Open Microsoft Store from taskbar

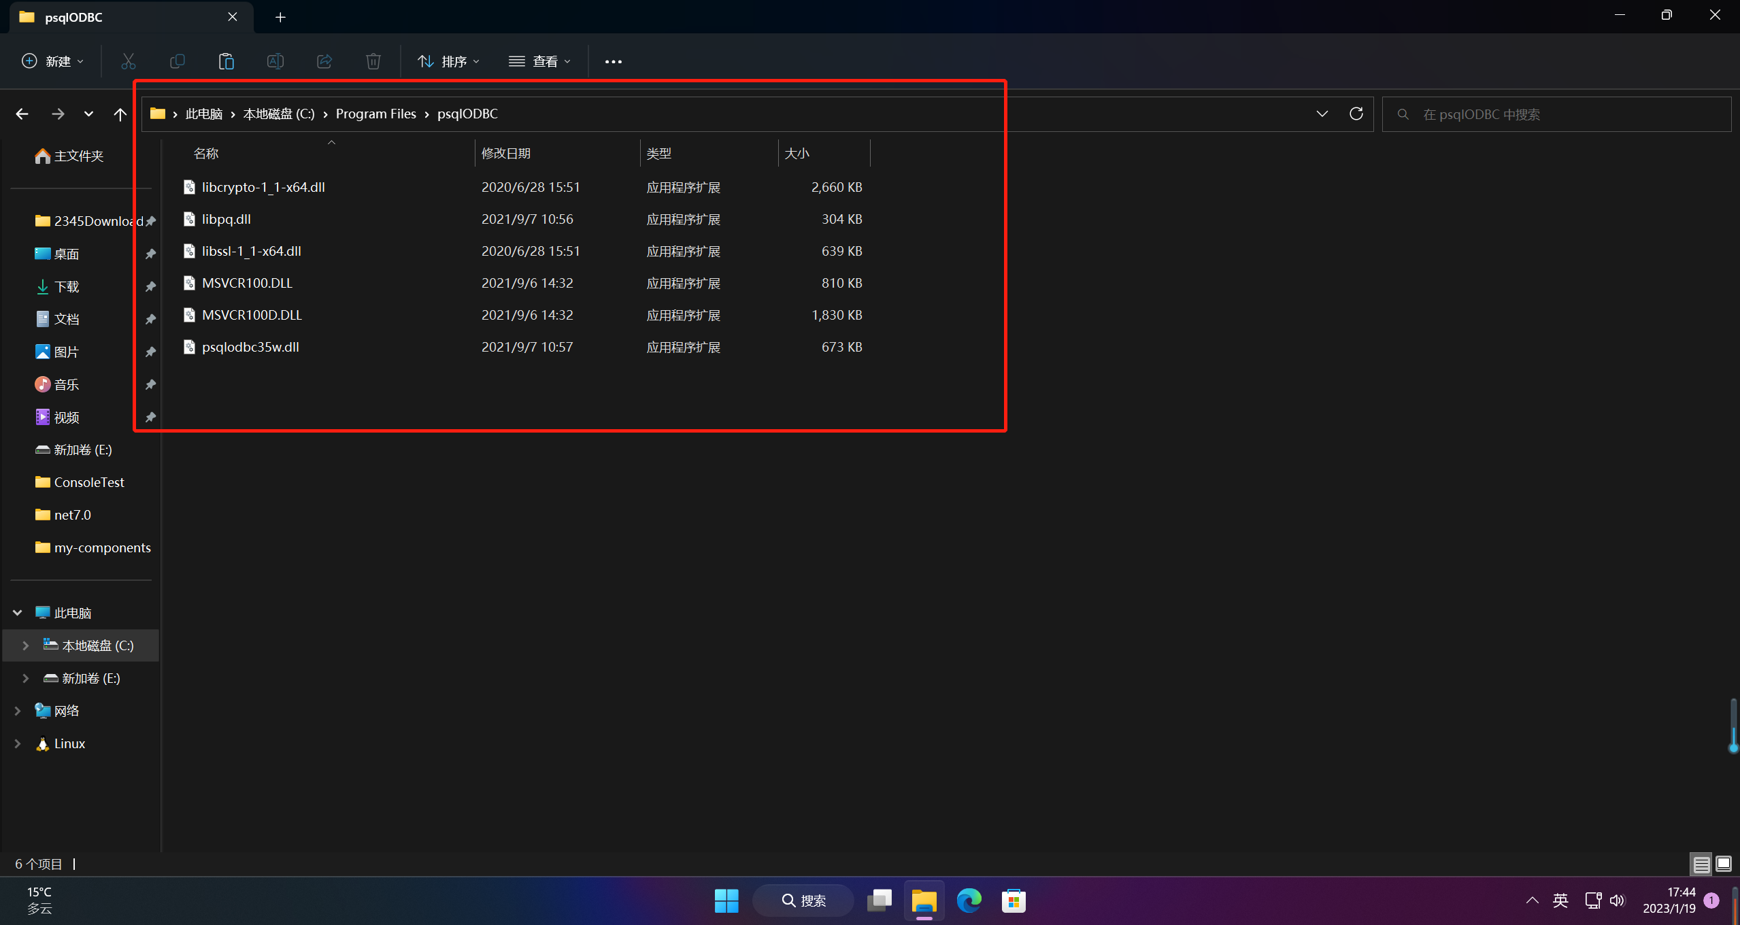click(1014, 901)
